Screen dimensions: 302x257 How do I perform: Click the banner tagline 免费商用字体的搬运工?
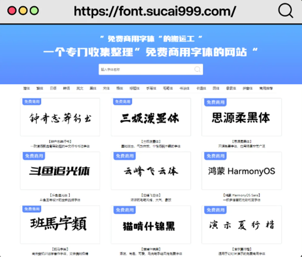[x=151, y=39]
